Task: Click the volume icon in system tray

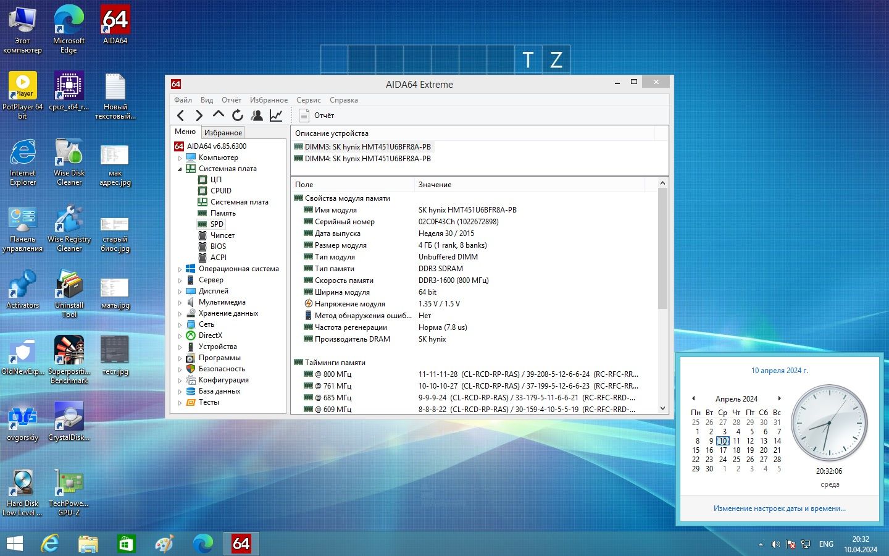Action: [x=776, y=544]
